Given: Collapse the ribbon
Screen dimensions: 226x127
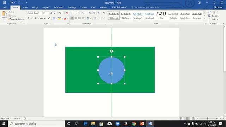Looking at the screenshot, I should pyautogui.click(x=224, y=23).
